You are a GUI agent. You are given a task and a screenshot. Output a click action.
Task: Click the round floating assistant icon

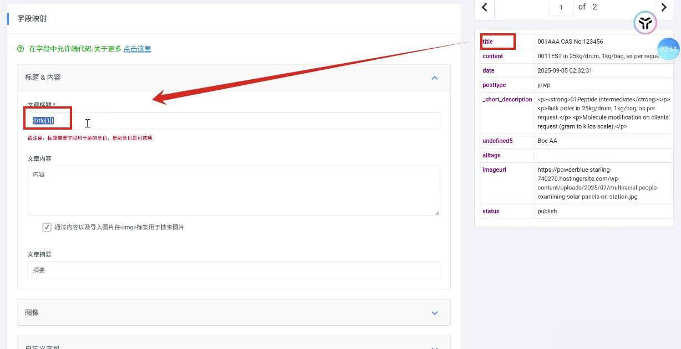645,23
